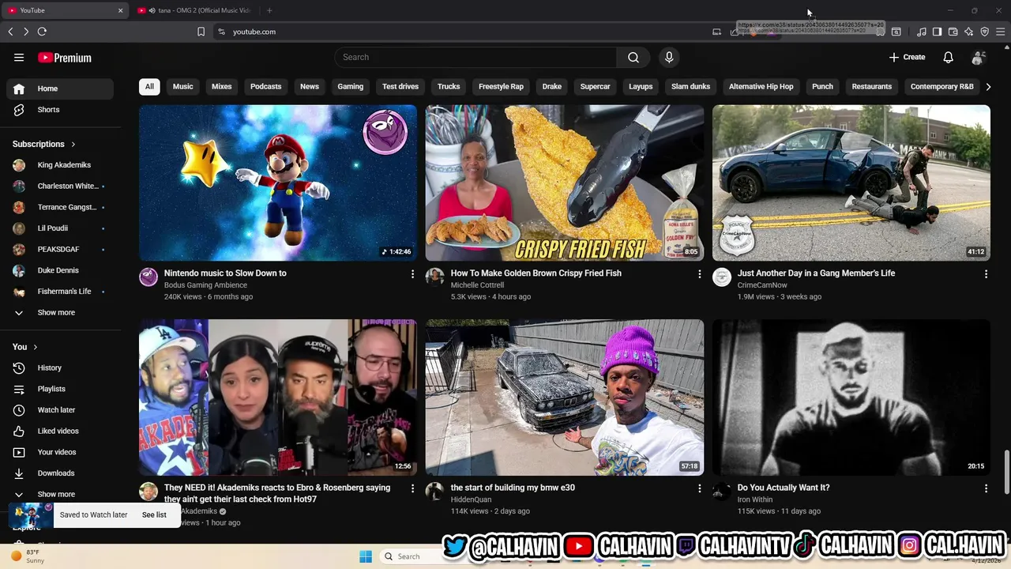1011x569 pixels.
Task: Select the Podcasts filter chip
Action: click(266, 86)
